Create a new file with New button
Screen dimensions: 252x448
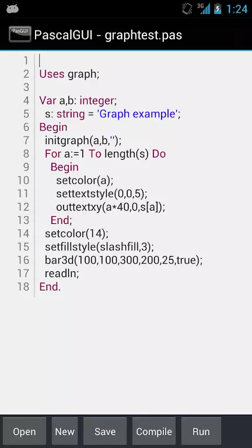pyautogui.click(x=65, y=432)
